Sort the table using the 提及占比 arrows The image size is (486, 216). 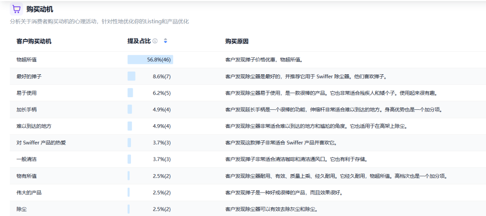click(165, 41)
